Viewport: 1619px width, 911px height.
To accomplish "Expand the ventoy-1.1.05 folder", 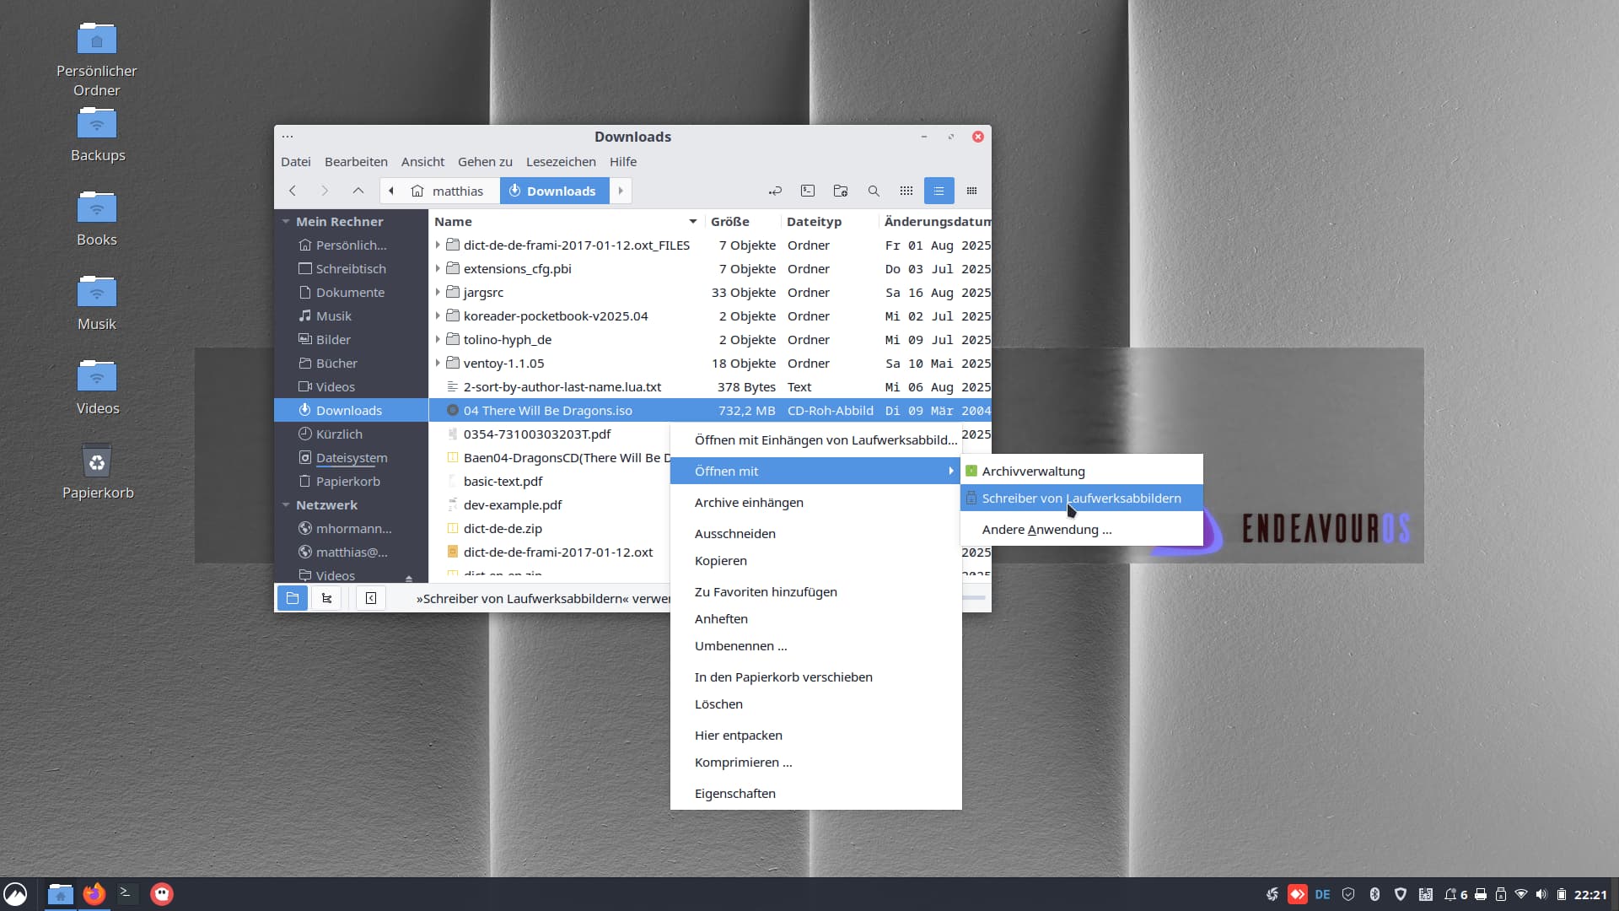I will click(x=438, y=363).
